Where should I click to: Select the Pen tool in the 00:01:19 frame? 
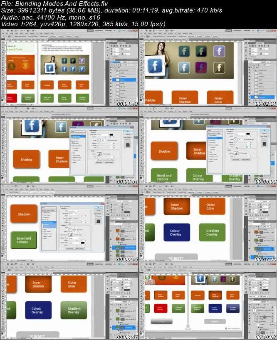3,77
